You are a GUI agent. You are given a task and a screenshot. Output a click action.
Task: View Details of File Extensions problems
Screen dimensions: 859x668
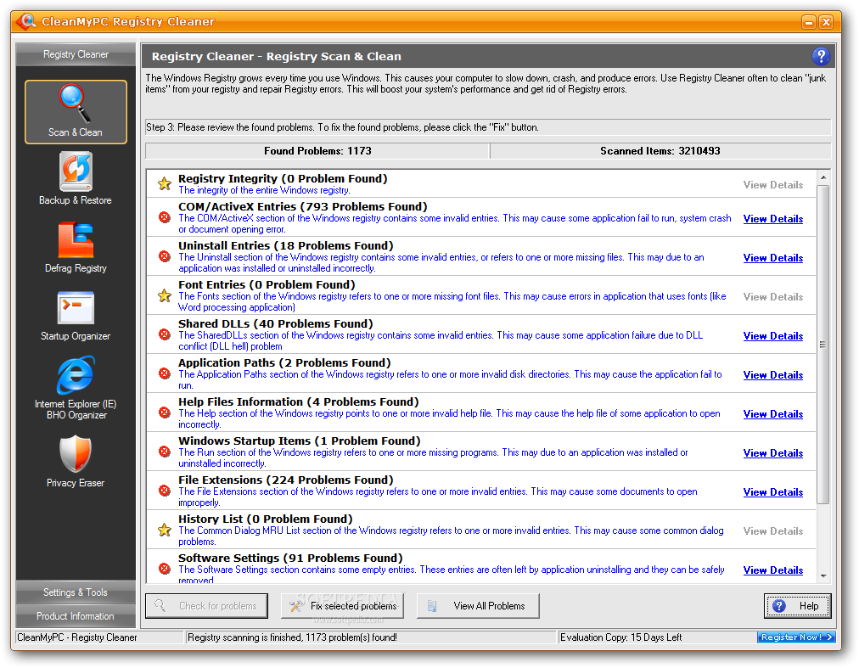pyautogui.click(x=773, y=492)
